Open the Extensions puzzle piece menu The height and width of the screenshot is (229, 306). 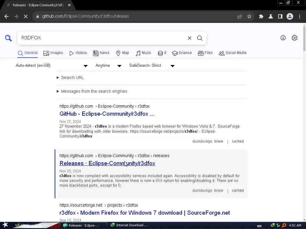tap(261, 17)
